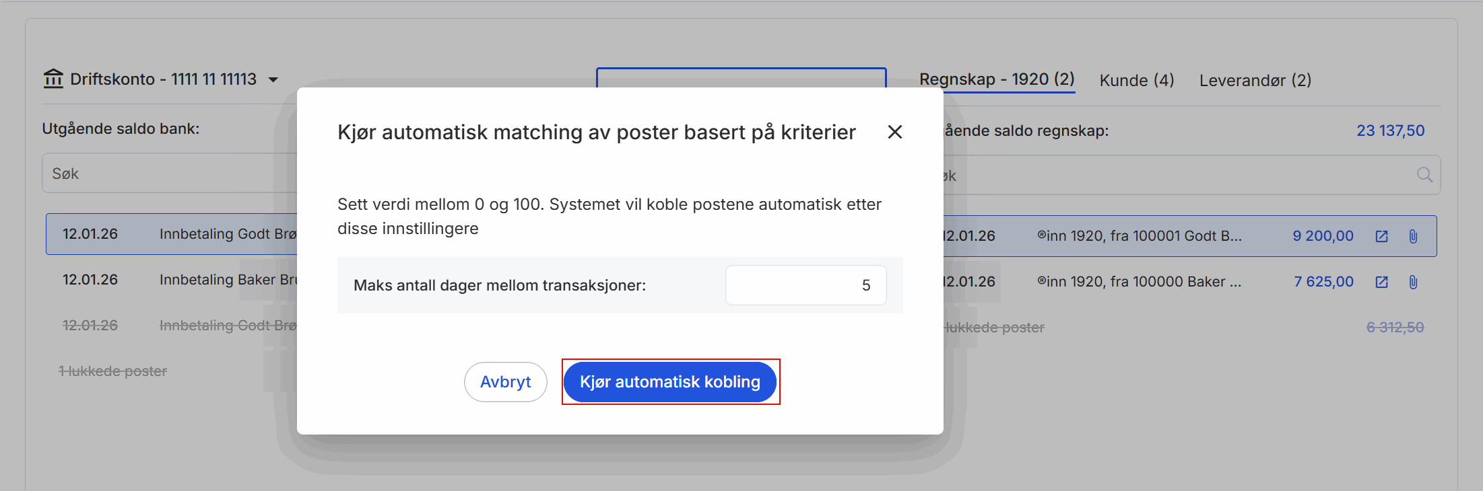
Task: Click attachment paperclip for 9 200,00 entry
Action: pyautogui.click(x=1413, y=237)
